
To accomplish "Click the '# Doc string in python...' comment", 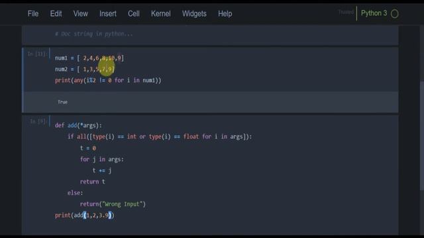I will [94, 34].
